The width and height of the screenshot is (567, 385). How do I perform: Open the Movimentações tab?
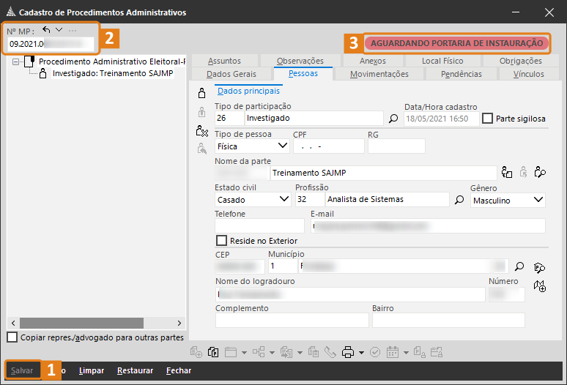(379, 74)
